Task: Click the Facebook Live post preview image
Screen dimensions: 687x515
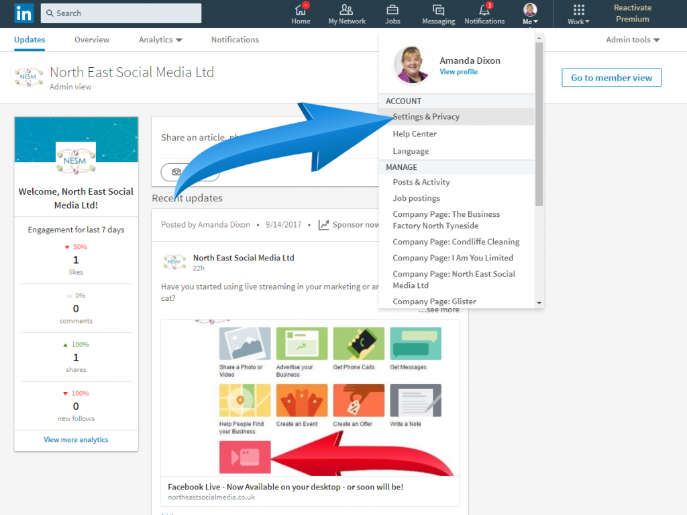Action: (x=310, y=397)
